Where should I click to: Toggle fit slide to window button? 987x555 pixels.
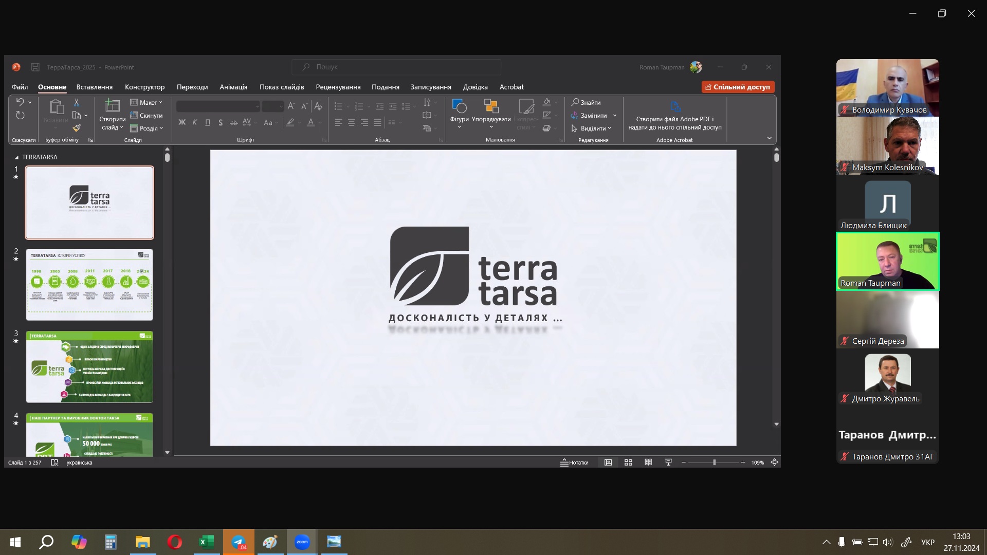(774, 462)
